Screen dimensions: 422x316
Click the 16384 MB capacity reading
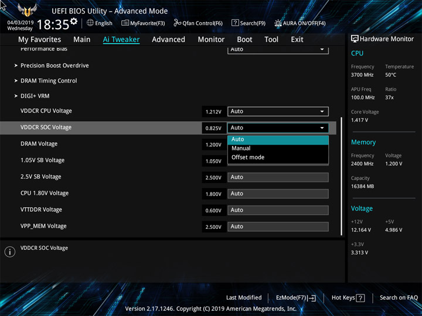coord(363,187)
